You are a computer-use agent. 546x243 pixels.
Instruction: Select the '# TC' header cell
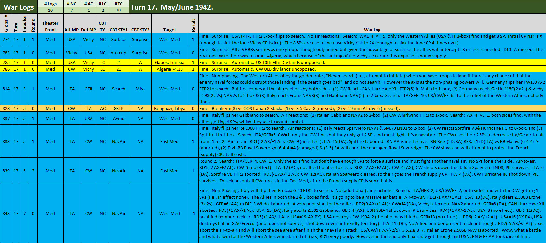click(118, 4)
